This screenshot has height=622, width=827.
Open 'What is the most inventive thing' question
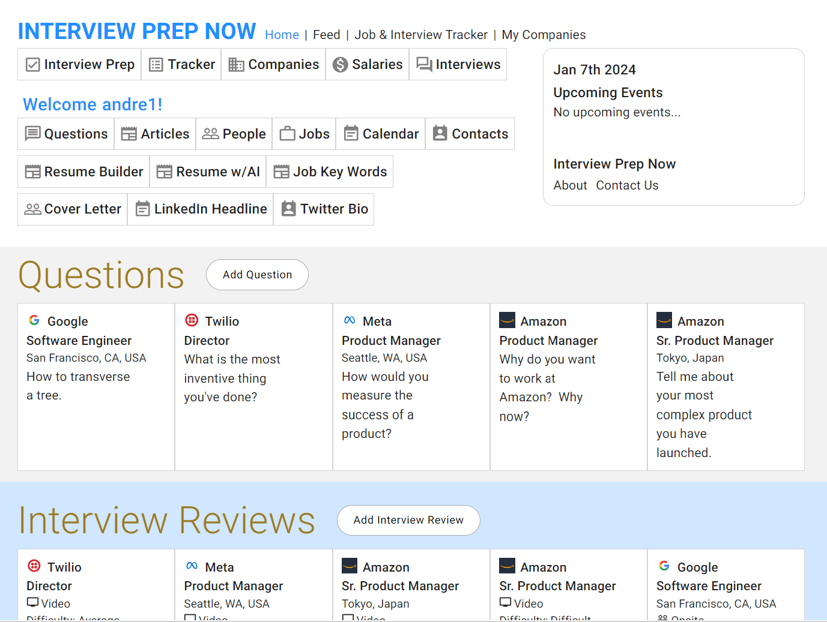coord(232,378)
